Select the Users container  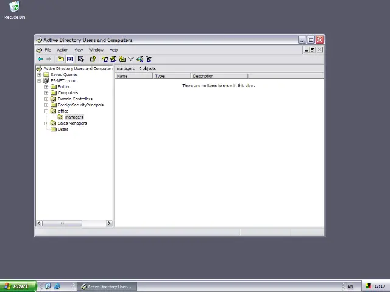[x=63, y=129]
